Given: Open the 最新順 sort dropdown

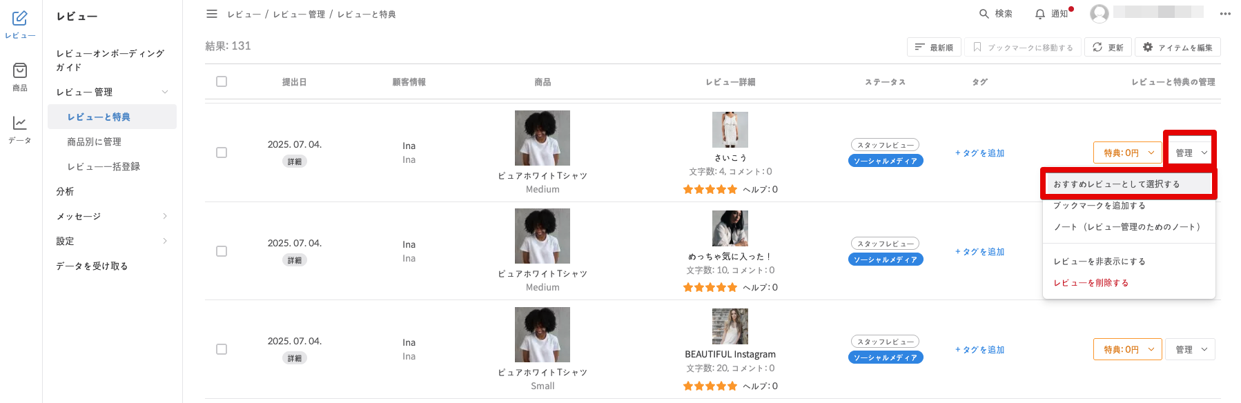Looking at the screenshot, I should [934, 48].
